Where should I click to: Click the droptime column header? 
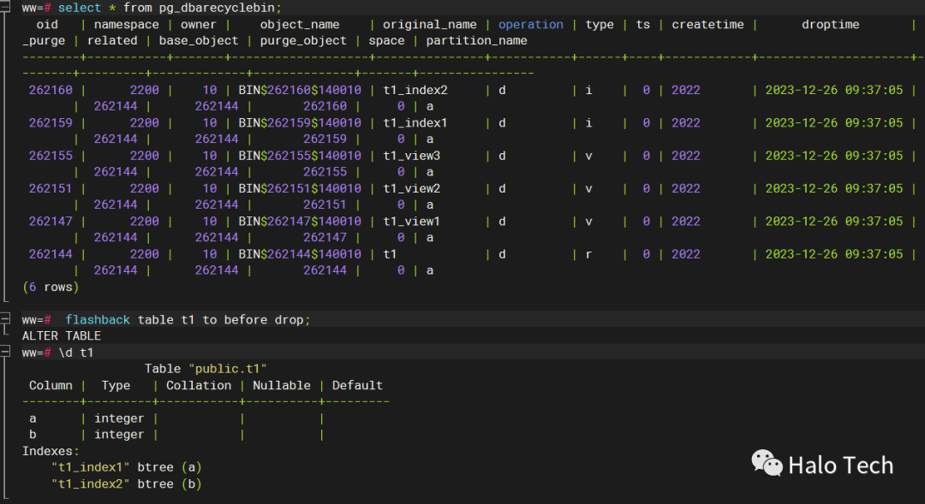pyautogui.click(x=830, y=24)
